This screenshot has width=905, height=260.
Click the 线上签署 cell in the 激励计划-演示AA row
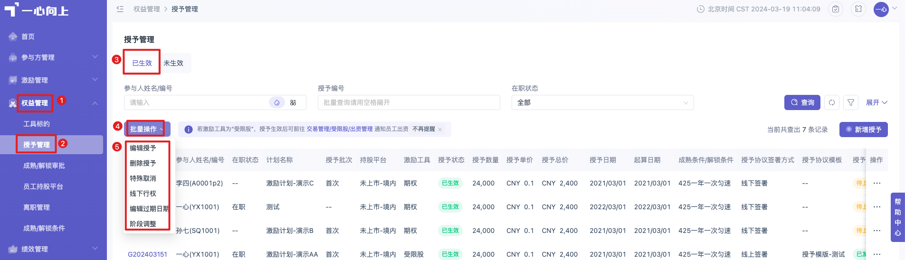click(754, 254)
